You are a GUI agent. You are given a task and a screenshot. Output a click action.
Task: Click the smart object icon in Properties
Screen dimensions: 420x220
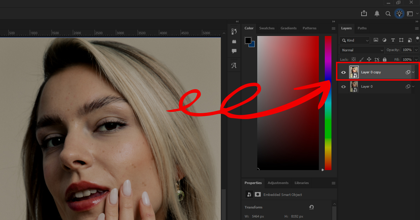249,195
